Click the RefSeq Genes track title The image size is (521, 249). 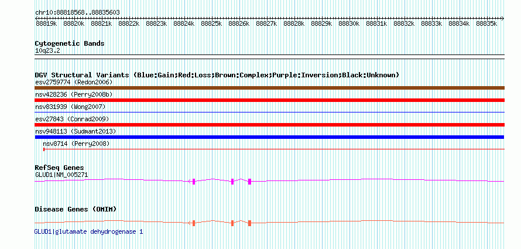point(60,168)
